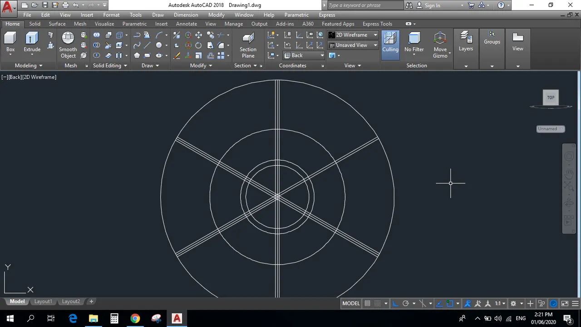The width and height of the screenshot is (581, 327).
Task: Toggle 2D object snap
Action: click(450, 303)
